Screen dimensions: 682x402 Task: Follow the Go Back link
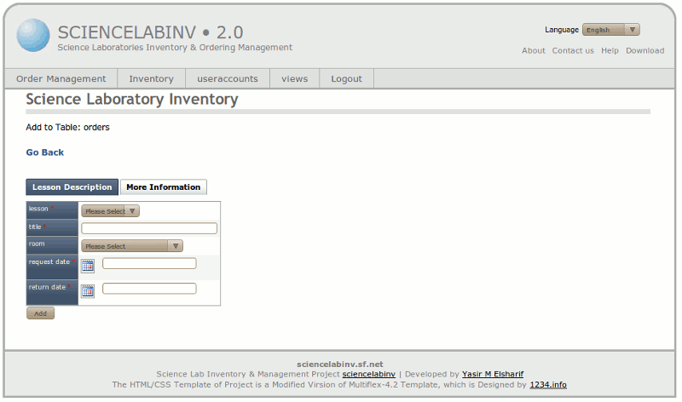pyautogui.click(x=45, y=152)
